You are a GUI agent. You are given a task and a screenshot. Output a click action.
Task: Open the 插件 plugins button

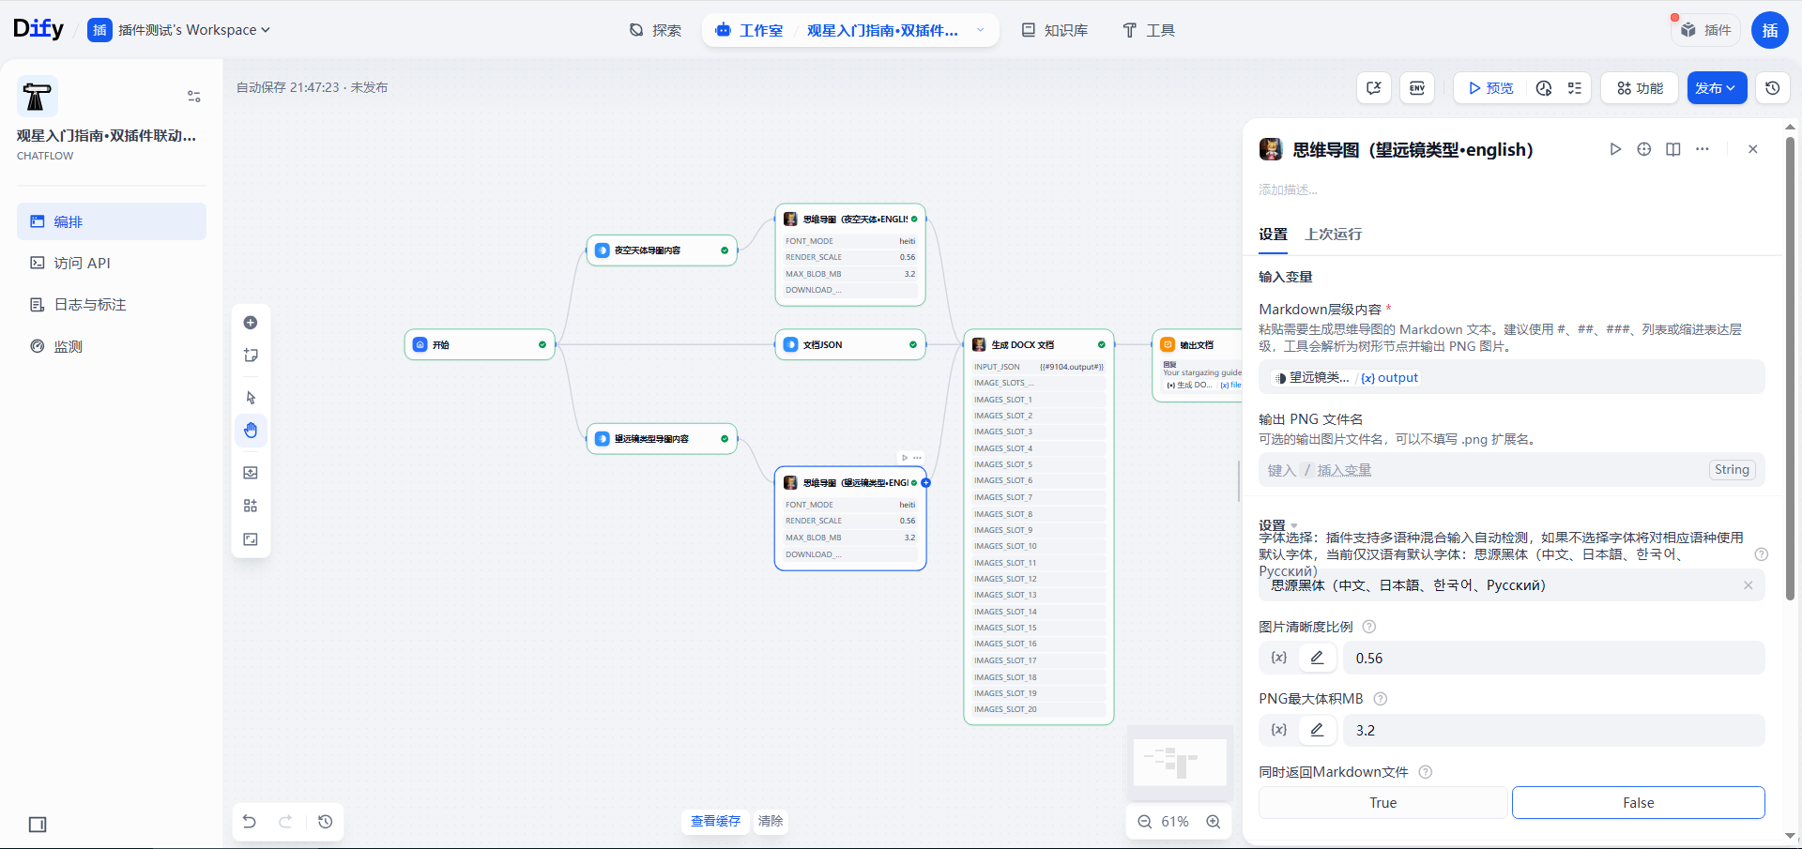coord(1706,30)
